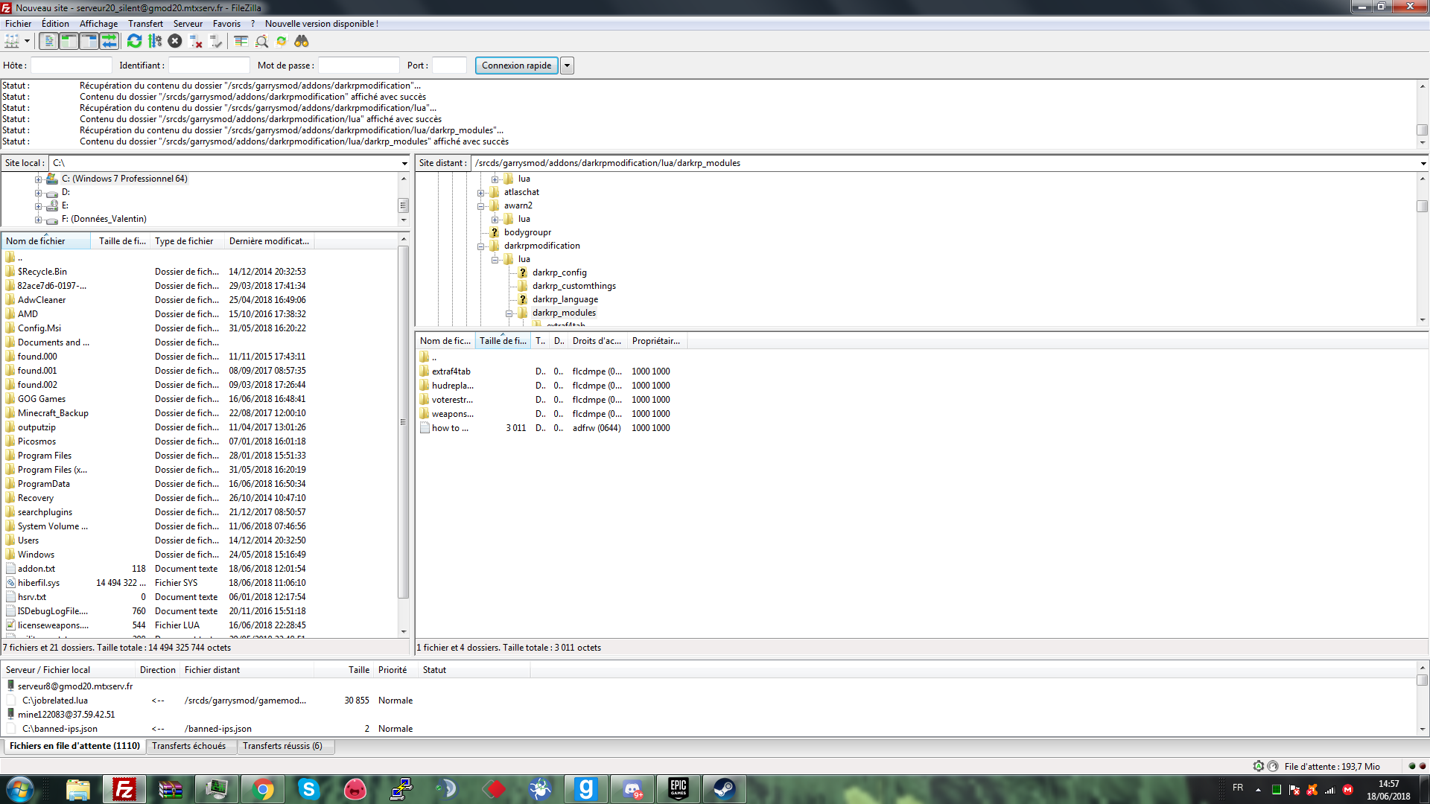
Task: Toggle message log display
Action: (48, 42)
